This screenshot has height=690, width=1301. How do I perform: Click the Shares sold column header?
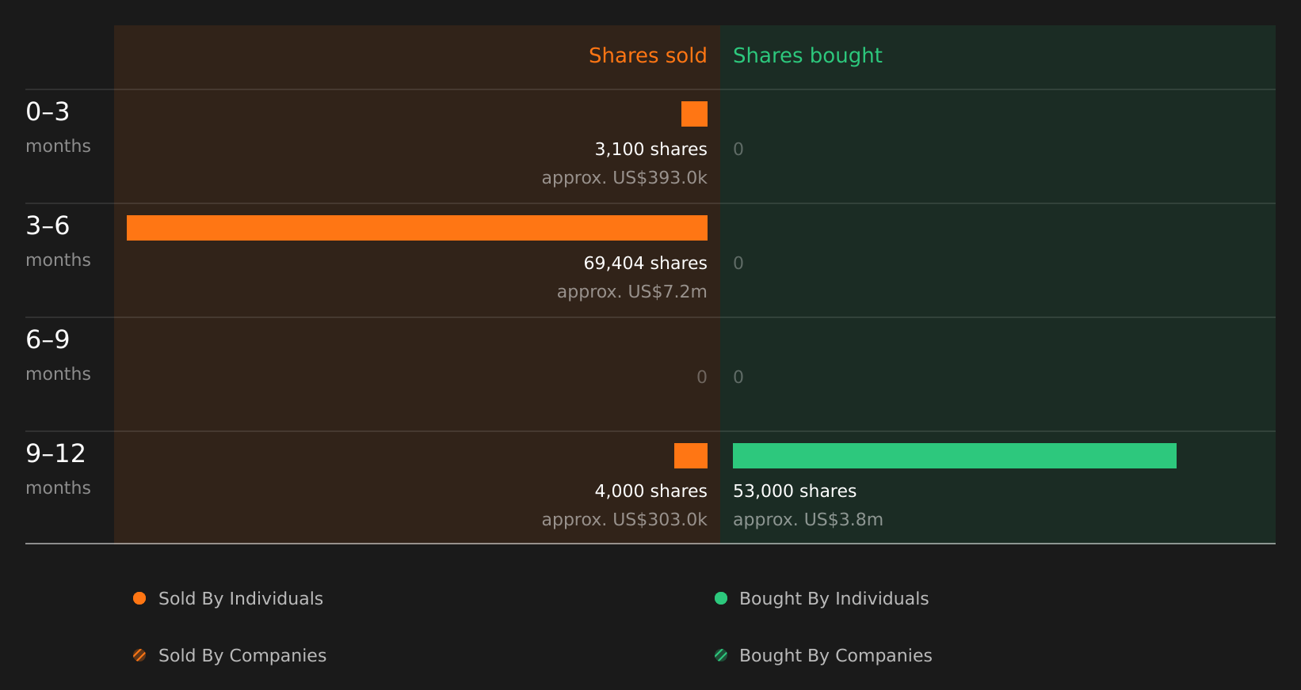click(x=648, y=55)
